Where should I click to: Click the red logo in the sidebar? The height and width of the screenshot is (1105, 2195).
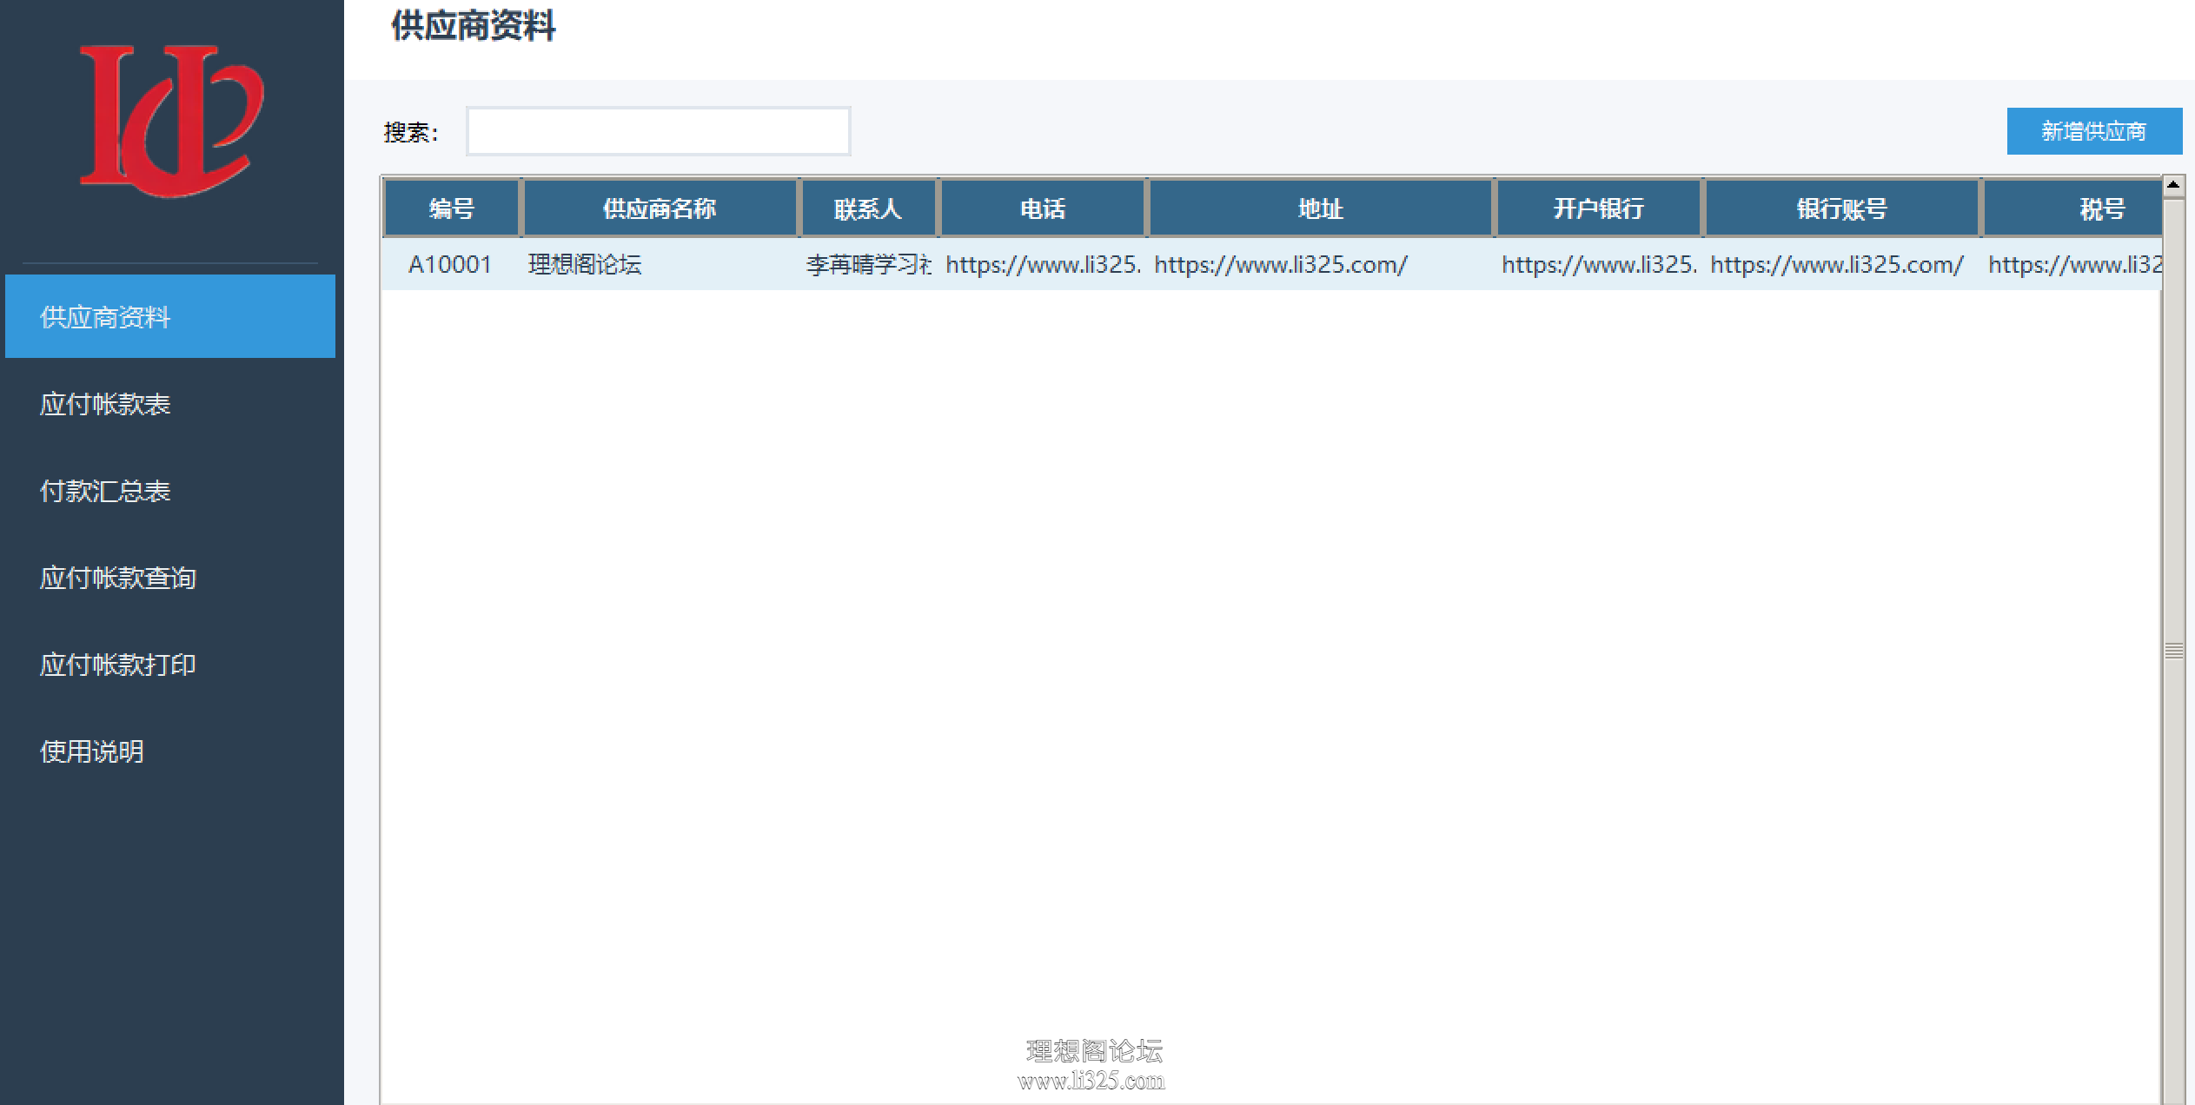171,121
